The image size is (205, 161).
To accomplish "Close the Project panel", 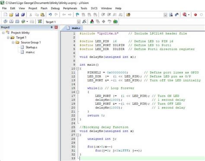I will click(56, 27).
